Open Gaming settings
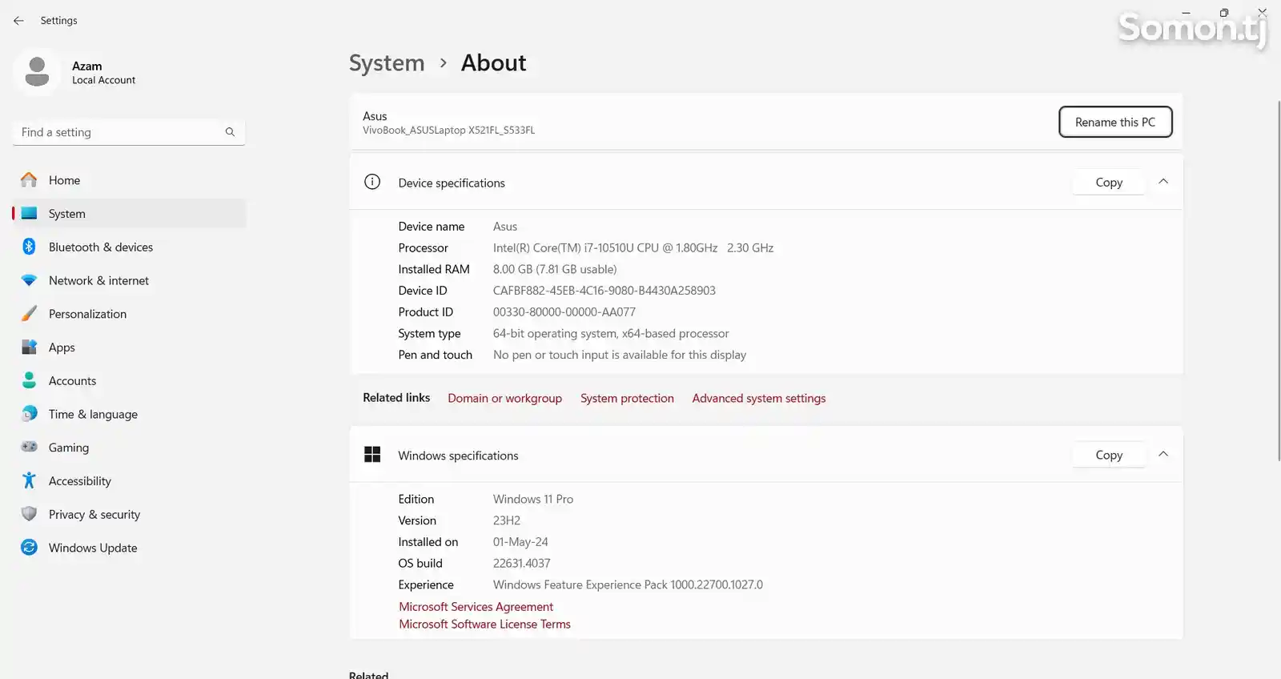The height and width of the screenshot is (679, 1281). pos(129,448)
